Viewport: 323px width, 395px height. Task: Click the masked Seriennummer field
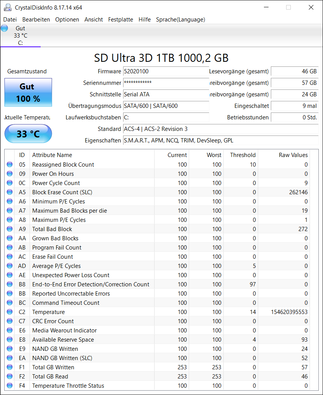coord(166,83)
